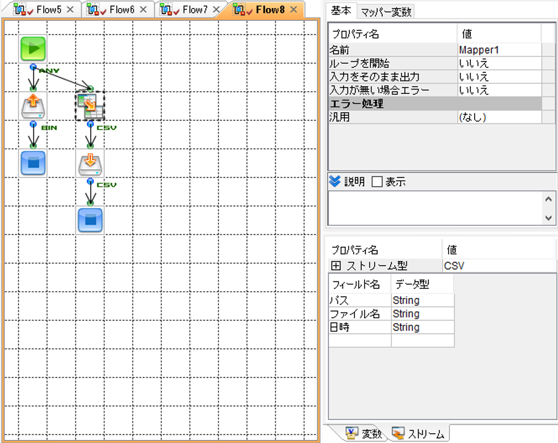The width and height of the screenshot is (558, 443).
Task: Select the file read (upload arrow) component
Action: pos(33,106)
